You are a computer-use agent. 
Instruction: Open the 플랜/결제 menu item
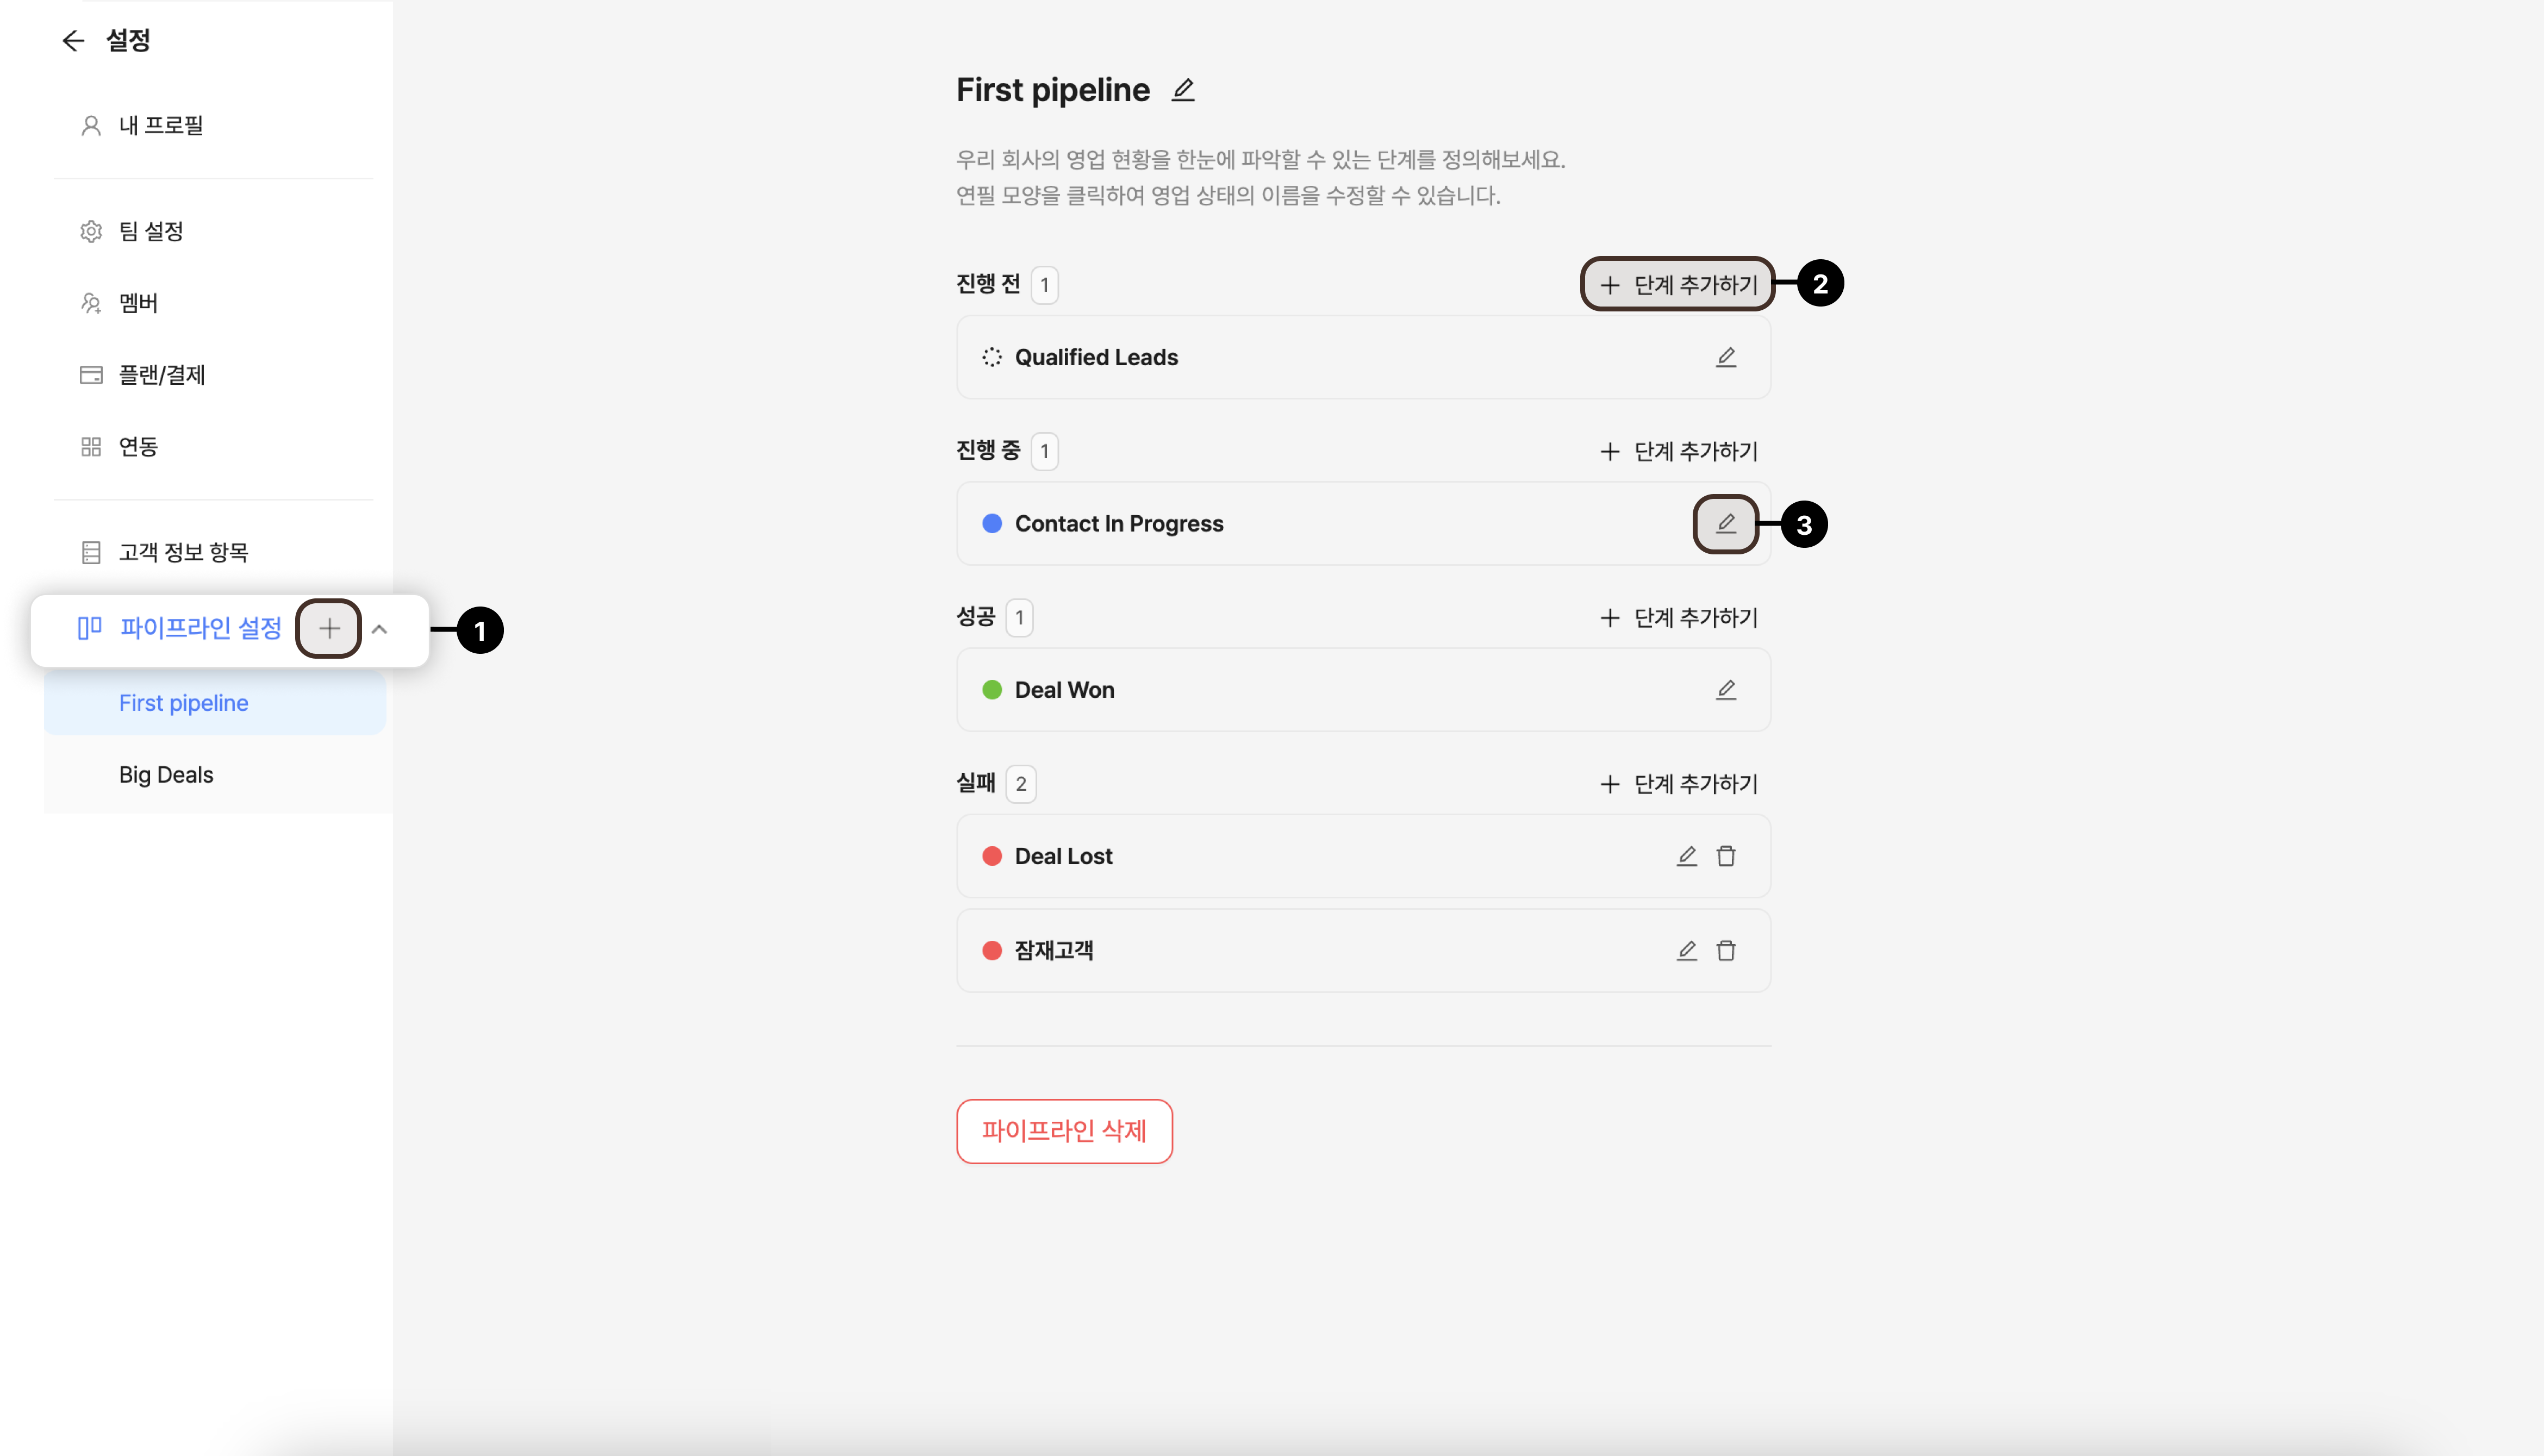[161, 375]
